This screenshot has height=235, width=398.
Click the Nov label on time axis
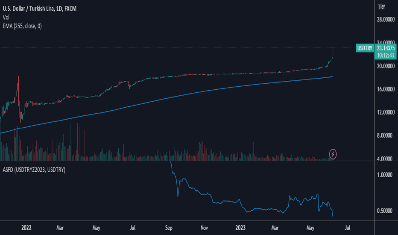[x=204, y=228]
